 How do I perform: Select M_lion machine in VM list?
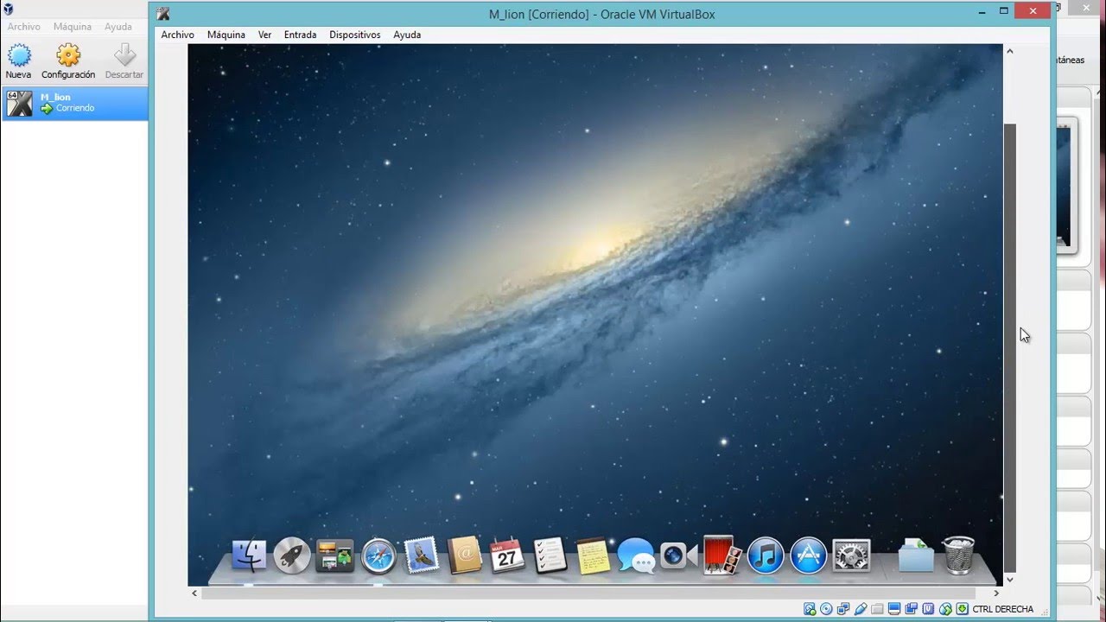[75, 103]
